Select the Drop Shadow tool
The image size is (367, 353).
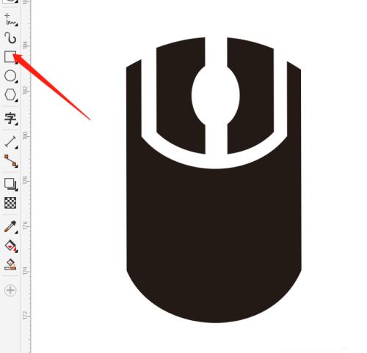[10, 184]
